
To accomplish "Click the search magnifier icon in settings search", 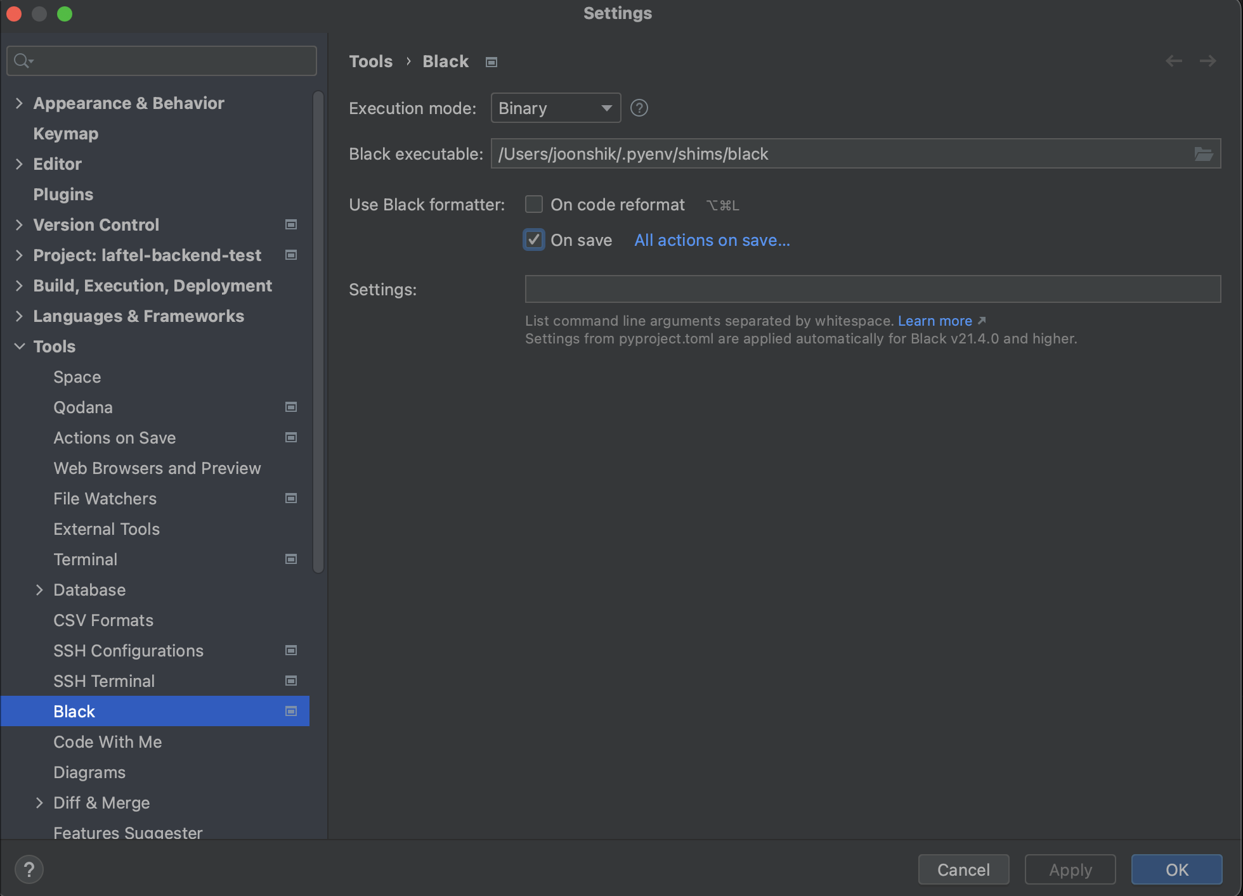I will point(22,61).
